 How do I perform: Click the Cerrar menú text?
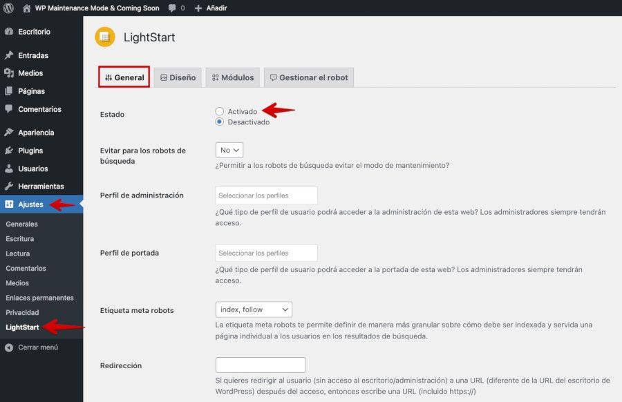coord(38,347)
